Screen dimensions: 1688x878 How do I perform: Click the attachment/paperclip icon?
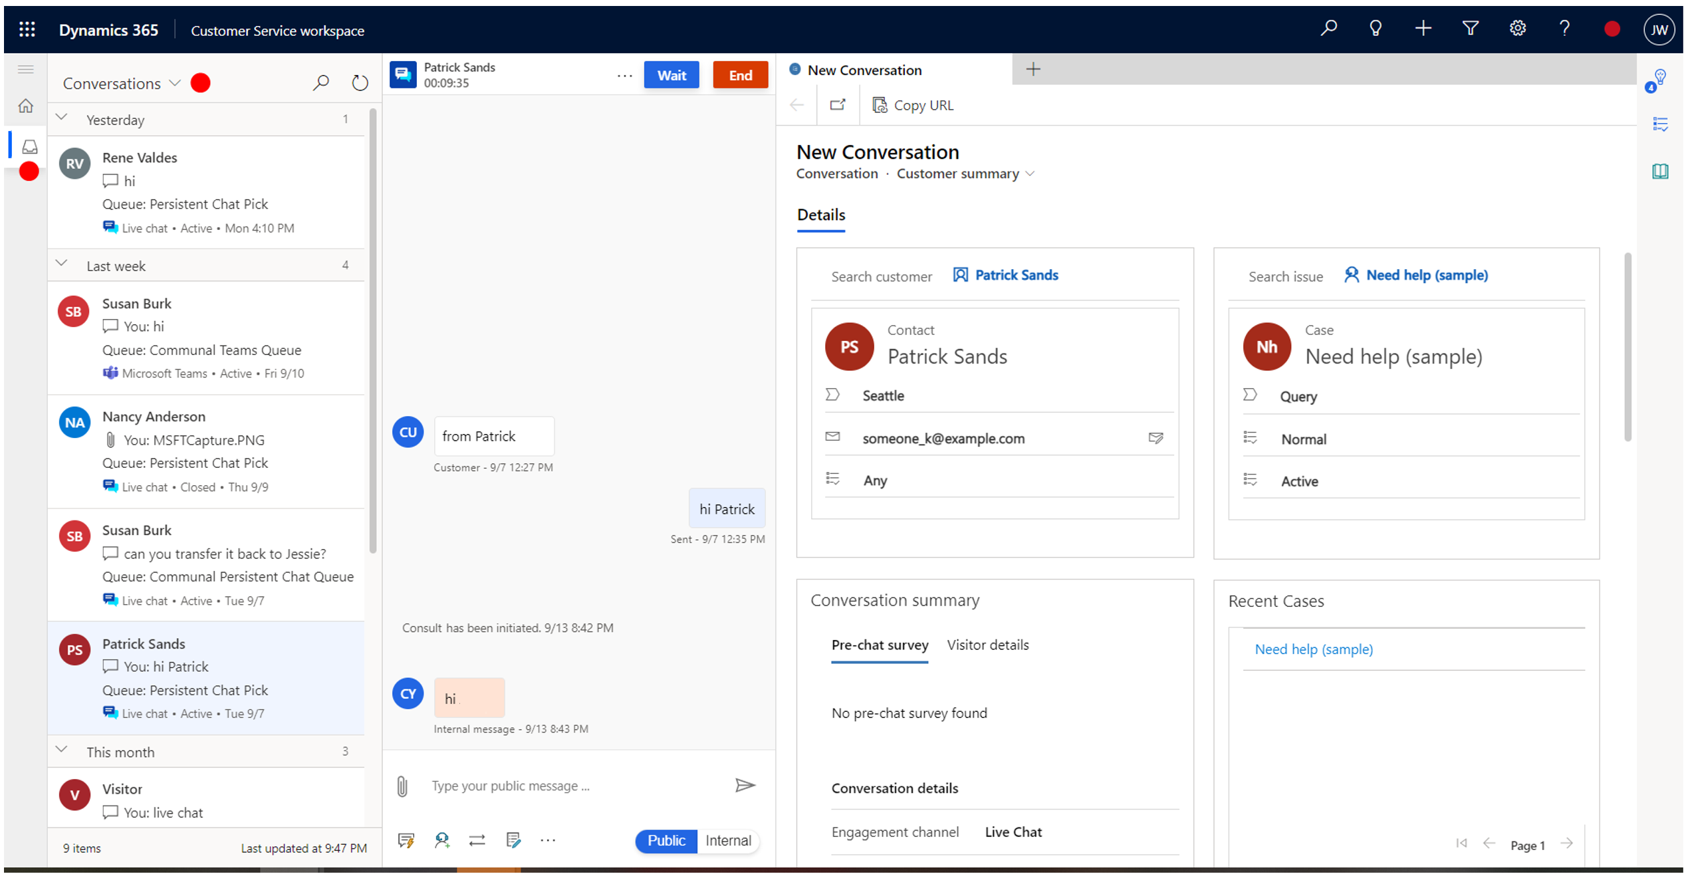coord(404,784)
